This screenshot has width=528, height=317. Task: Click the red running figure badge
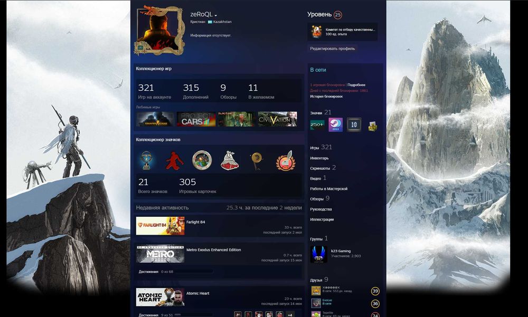(x=174, y=160)
